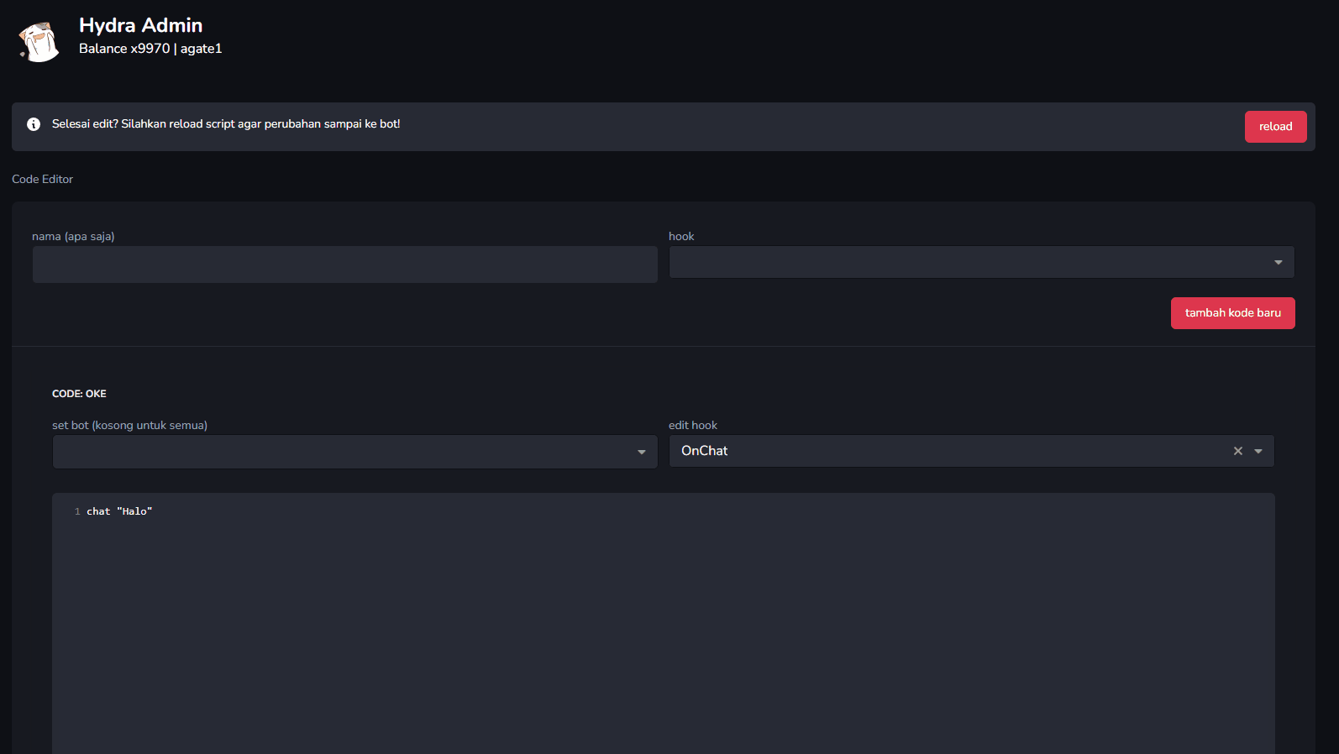The height and width of the screenshot is (754, 1339).
Task: Click the info icon in the alert banner
Action: pos(34,124)
